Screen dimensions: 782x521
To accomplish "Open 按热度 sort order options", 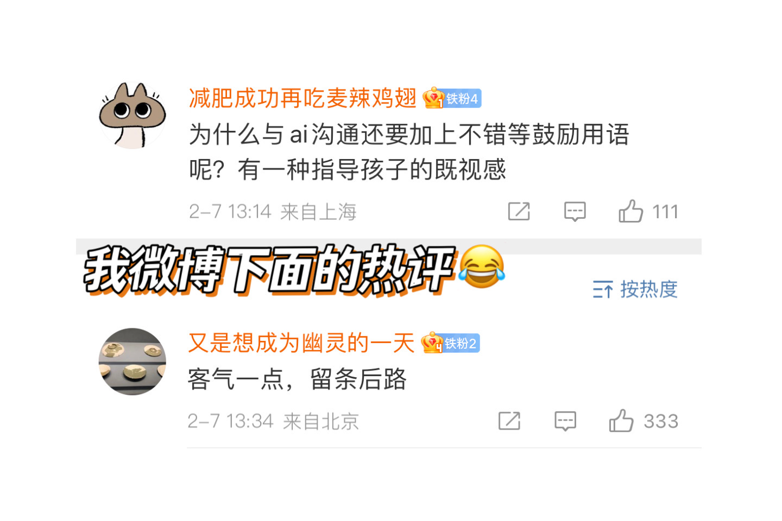I will point(635,289).
